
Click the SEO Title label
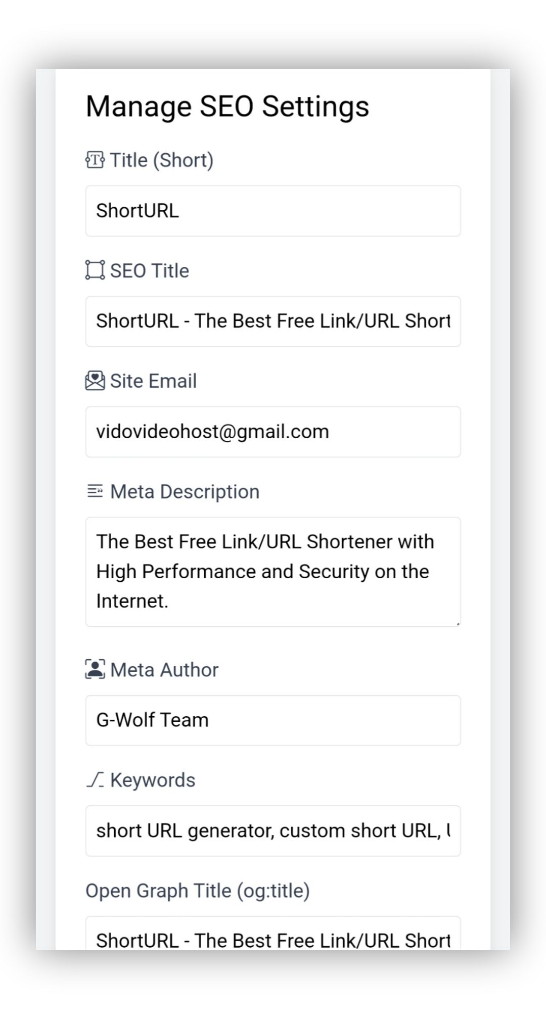(x=150, y=271)
